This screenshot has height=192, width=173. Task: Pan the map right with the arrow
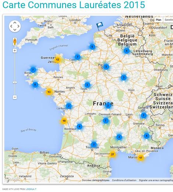(18, 26)
